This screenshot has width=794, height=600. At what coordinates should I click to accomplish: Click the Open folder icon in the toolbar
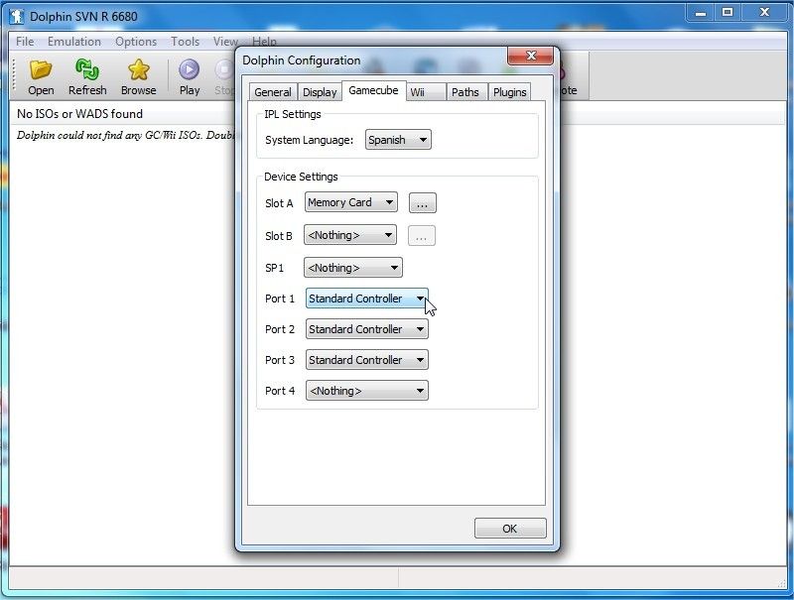point(41,69)
